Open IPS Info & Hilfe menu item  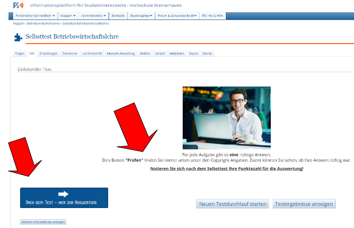[x=213, y=16]
